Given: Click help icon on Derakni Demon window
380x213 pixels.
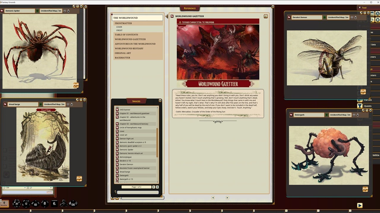Looking at the screenshot, I should [x=365, y=13].
